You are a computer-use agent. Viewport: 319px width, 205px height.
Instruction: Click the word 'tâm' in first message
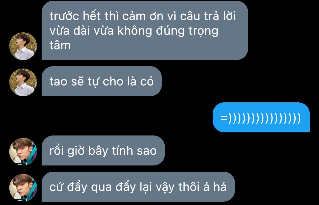[60, 45]
